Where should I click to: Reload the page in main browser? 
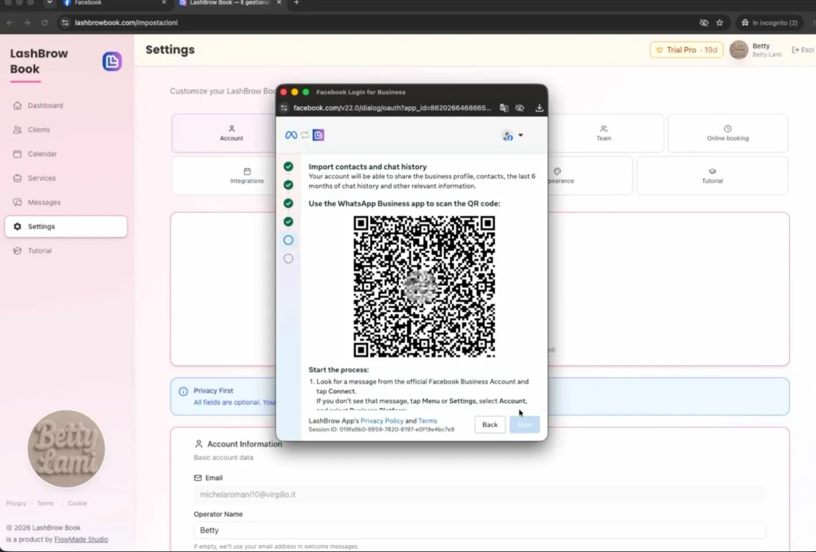44,23
